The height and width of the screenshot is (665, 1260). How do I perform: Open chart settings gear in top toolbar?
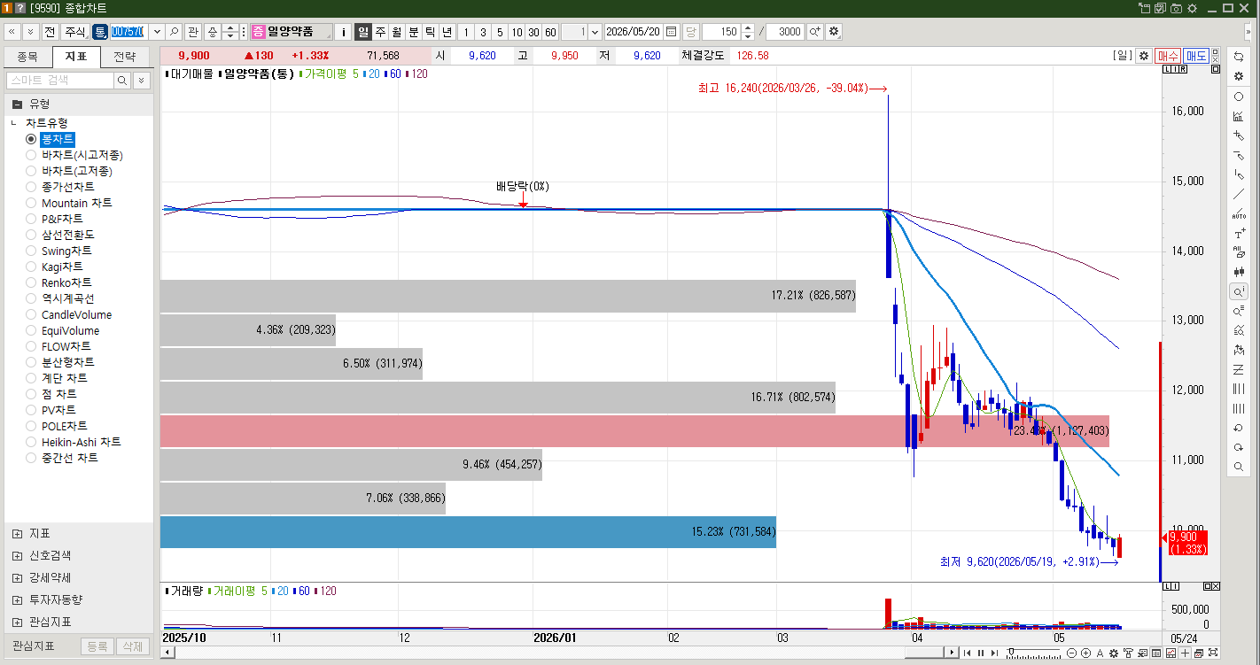pos(834,32)
